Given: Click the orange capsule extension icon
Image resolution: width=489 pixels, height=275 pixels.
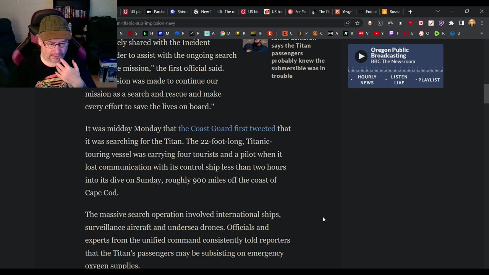Looking at the screenshot, I should click(x=370, y=23).
